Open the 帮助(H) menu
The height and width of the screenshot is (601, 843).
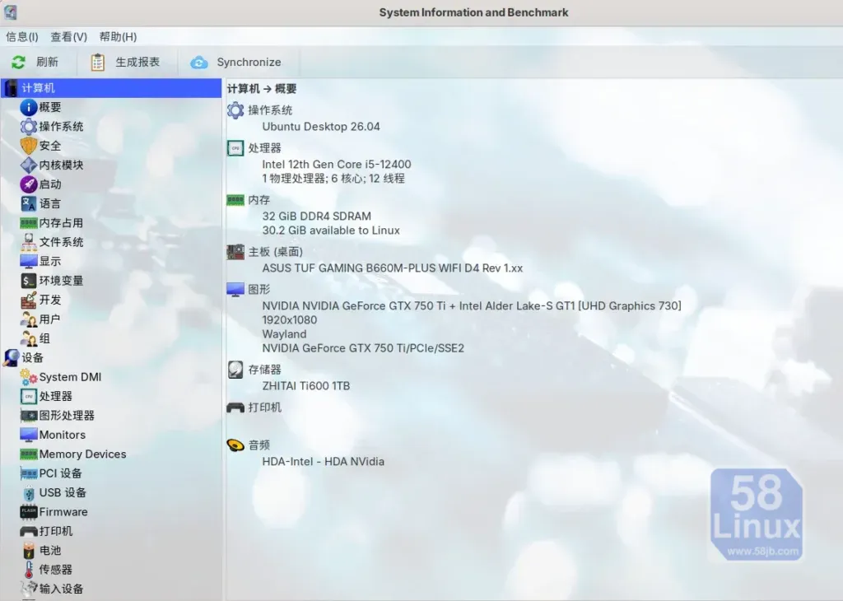point(119,36)
